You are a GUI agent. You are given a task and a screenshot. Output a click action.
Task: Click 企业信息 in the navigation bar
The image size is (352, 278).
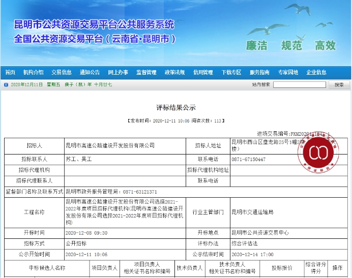(316, 72)
